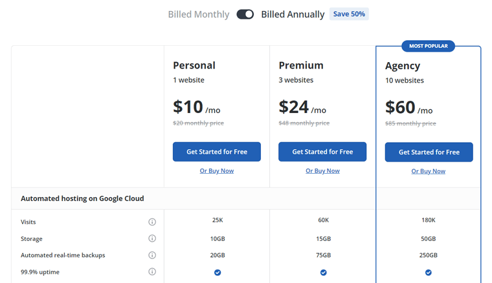Click the Storage row label
492x283 pixels.
coord(31,239)
